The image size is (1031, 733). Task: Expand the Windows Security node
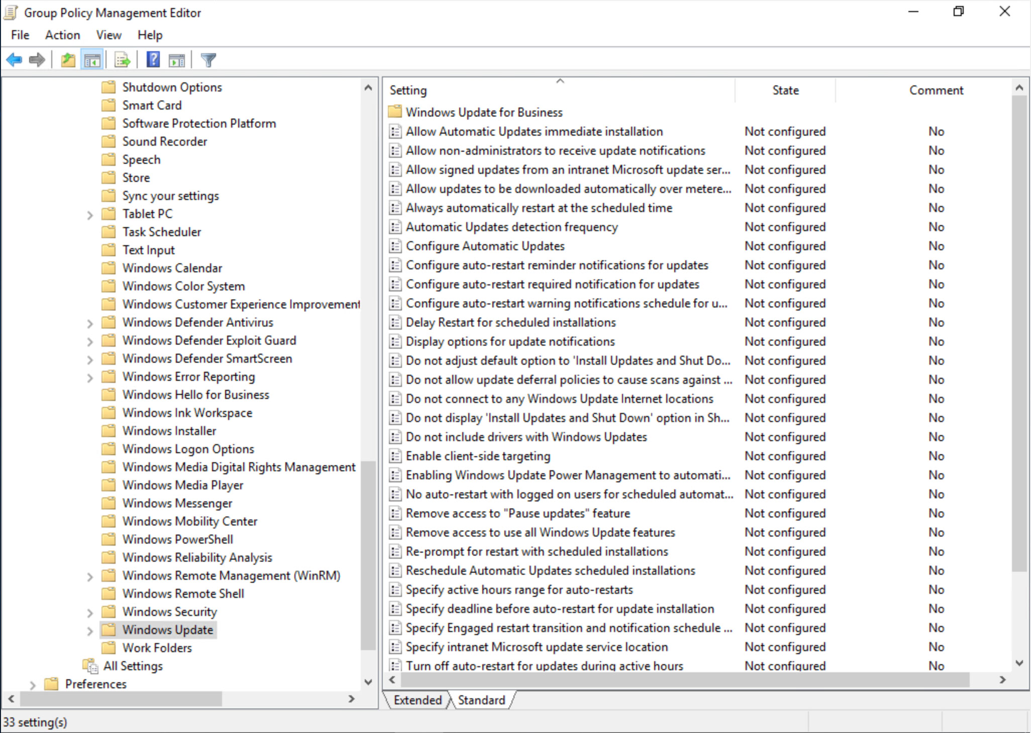coord(90,612)
